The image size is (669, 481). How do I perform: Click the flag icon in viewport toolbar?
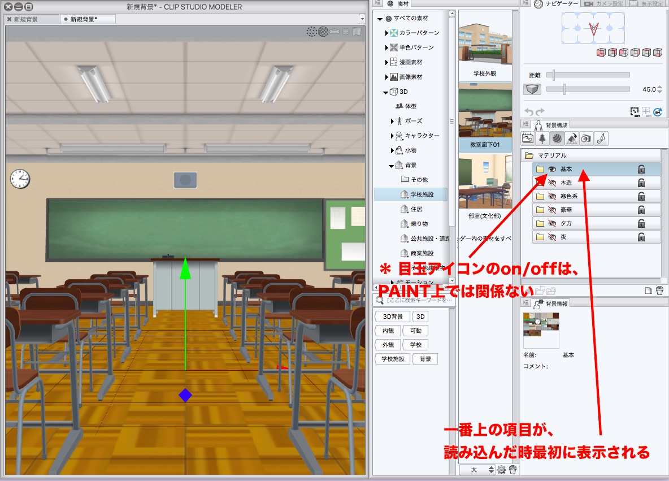[357, 32]
